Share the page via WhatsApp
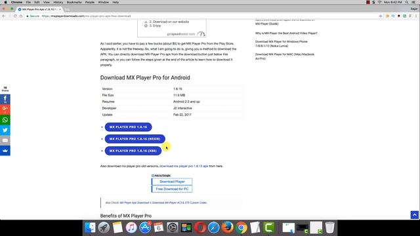The image size is (420, 236). point(5,120)
